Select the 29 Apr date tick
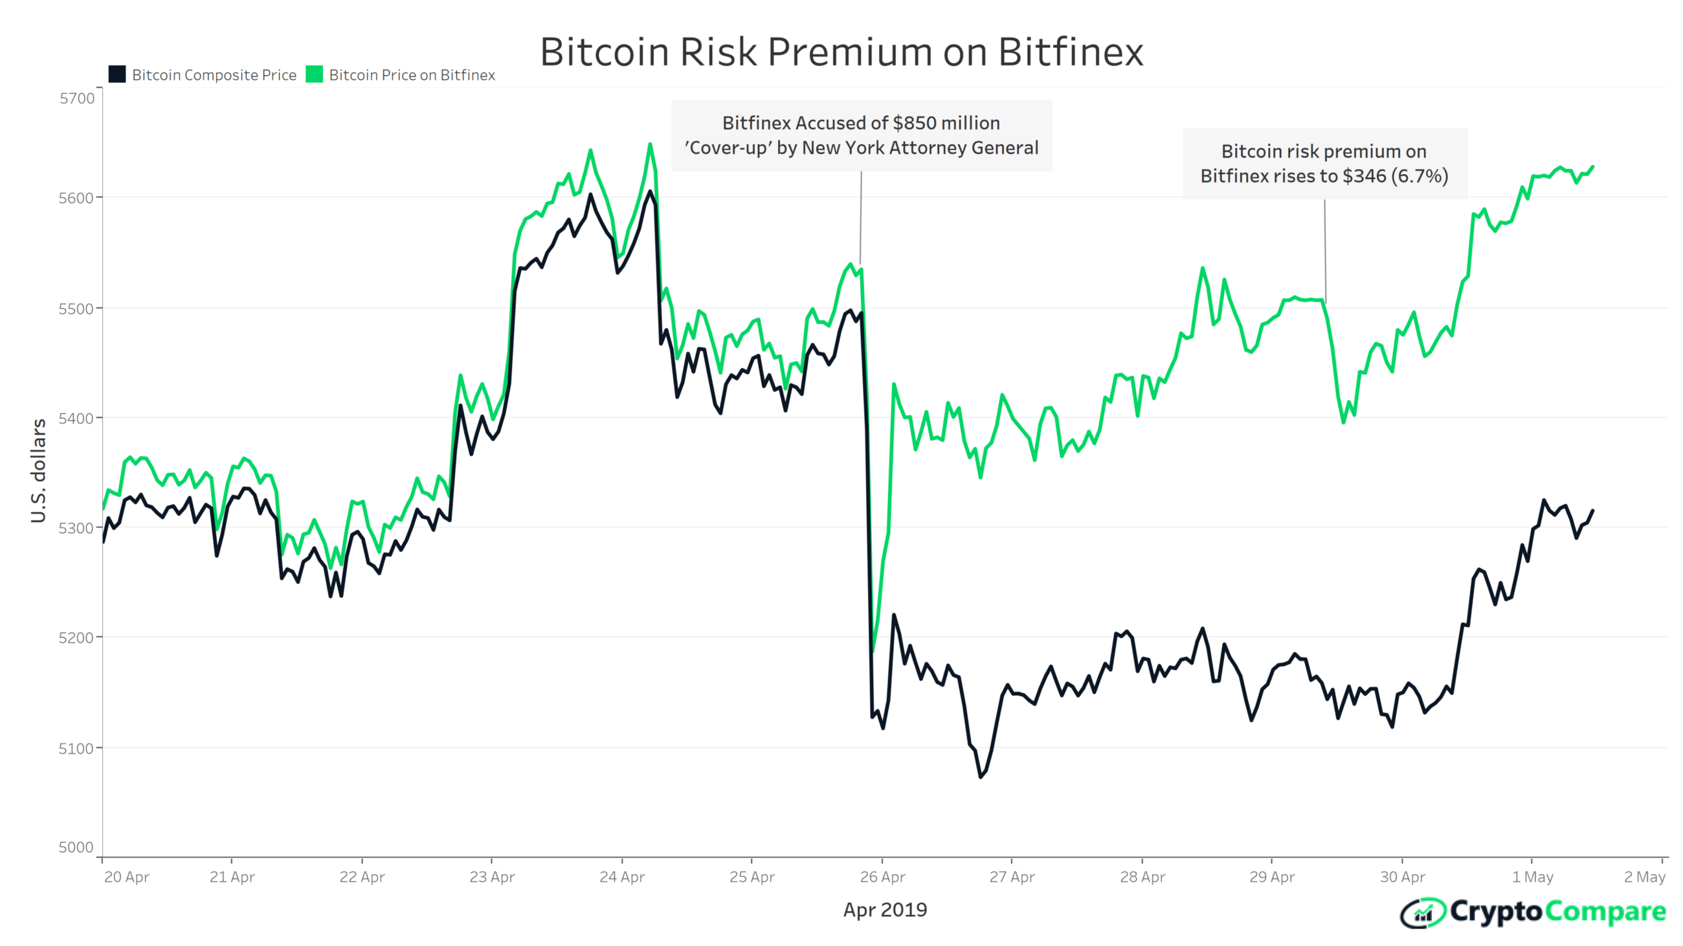 1272,877
